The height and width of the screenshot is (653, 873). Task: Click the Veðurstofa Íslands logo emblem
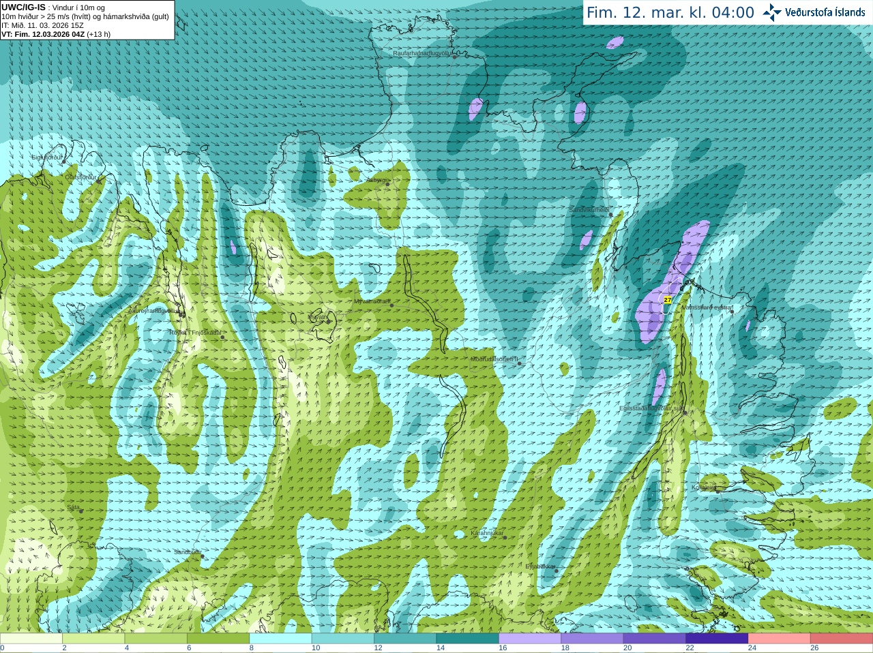[771, 12]
